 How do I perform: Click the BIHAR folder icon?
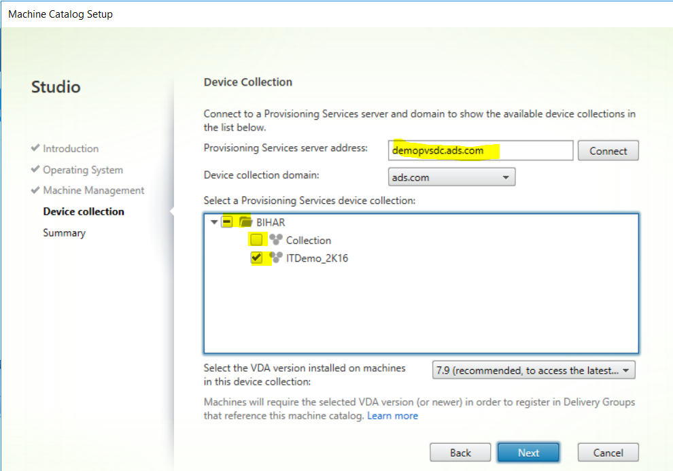(245, 222)
